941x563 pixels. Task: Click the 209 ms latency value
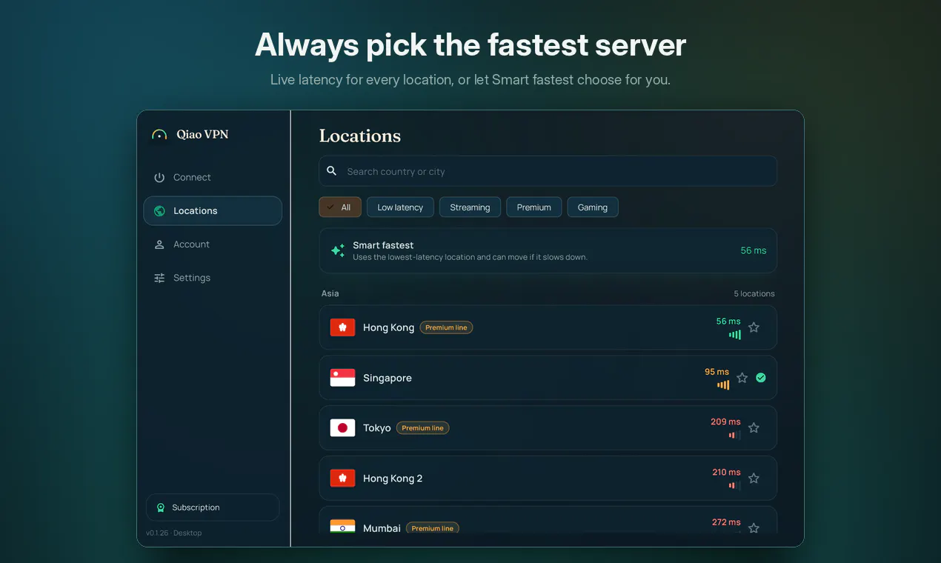click(725, 422)
